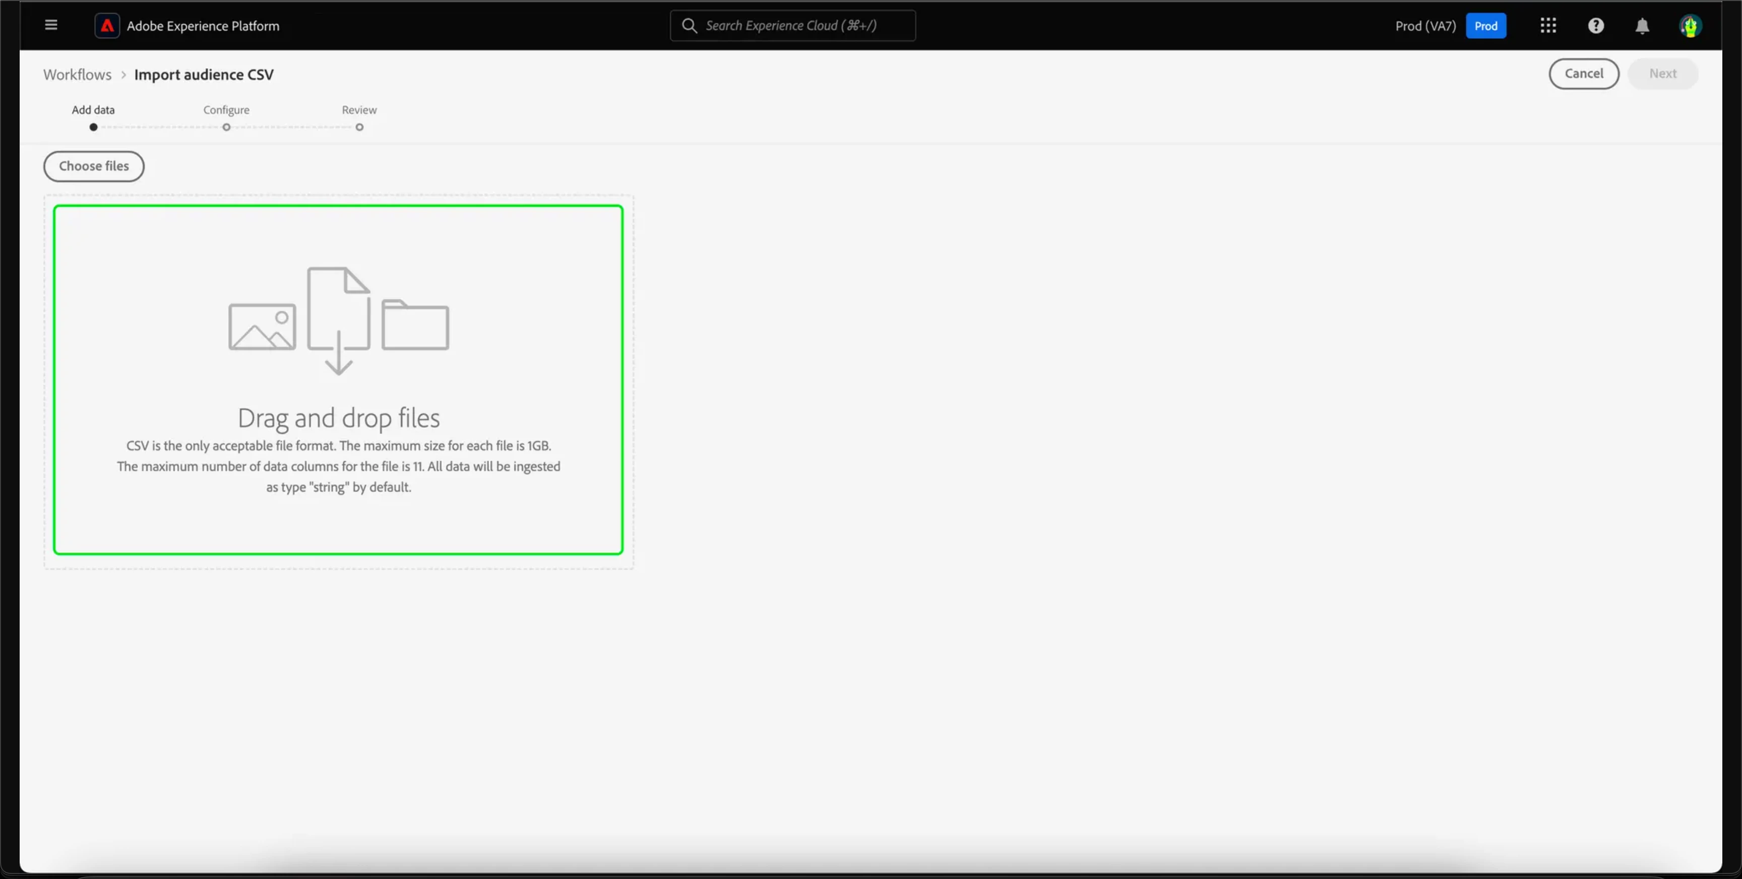The width and height of the screenshot is (1742, 879).
Task: Click the image placeholder icon in drop zone
Action: click(x=263, y=327)
